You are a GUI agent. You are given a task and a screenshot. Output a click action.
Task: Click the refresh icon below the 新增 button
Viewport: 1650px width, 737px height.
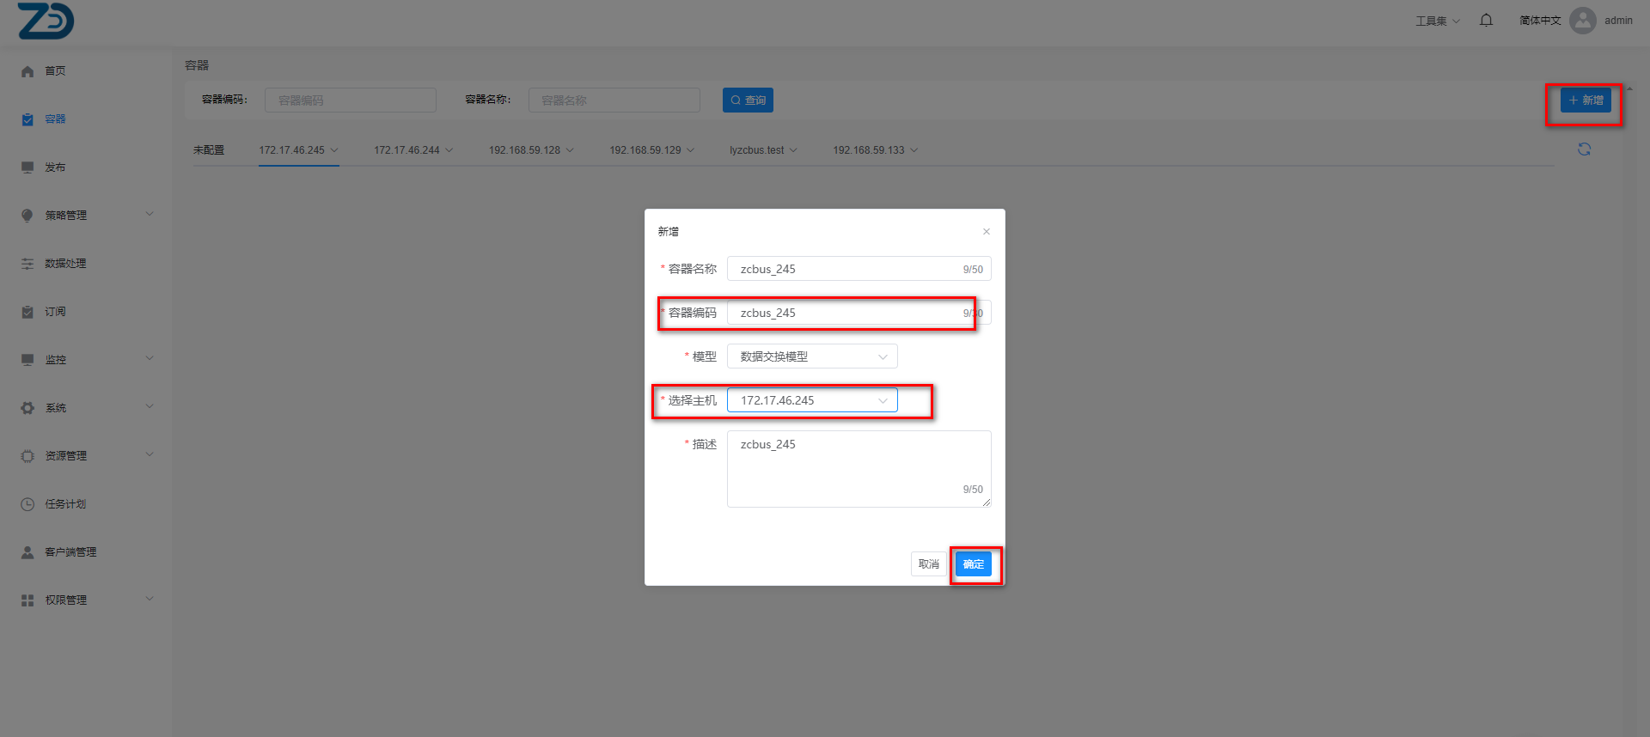pyautogui.click(x=1584, y=149)
